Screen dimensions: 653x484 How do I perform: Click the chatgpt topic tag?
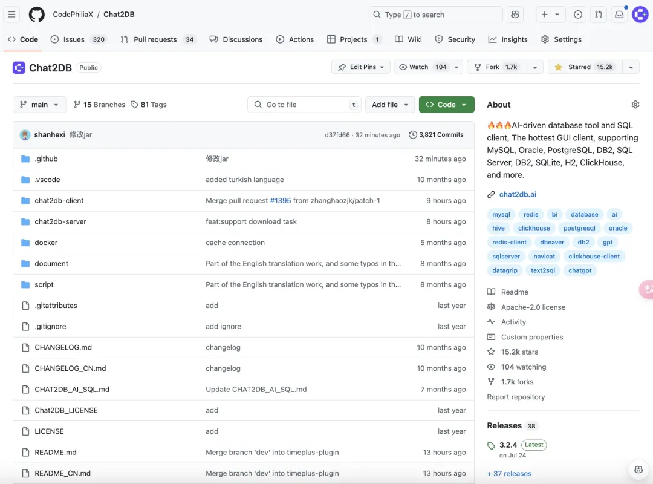[x=580, y=270]
